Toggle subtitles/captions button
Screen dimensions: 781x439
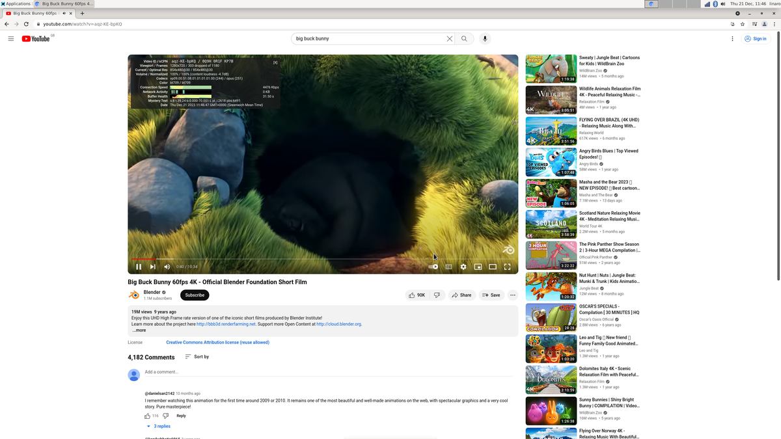tap(448, 267)
